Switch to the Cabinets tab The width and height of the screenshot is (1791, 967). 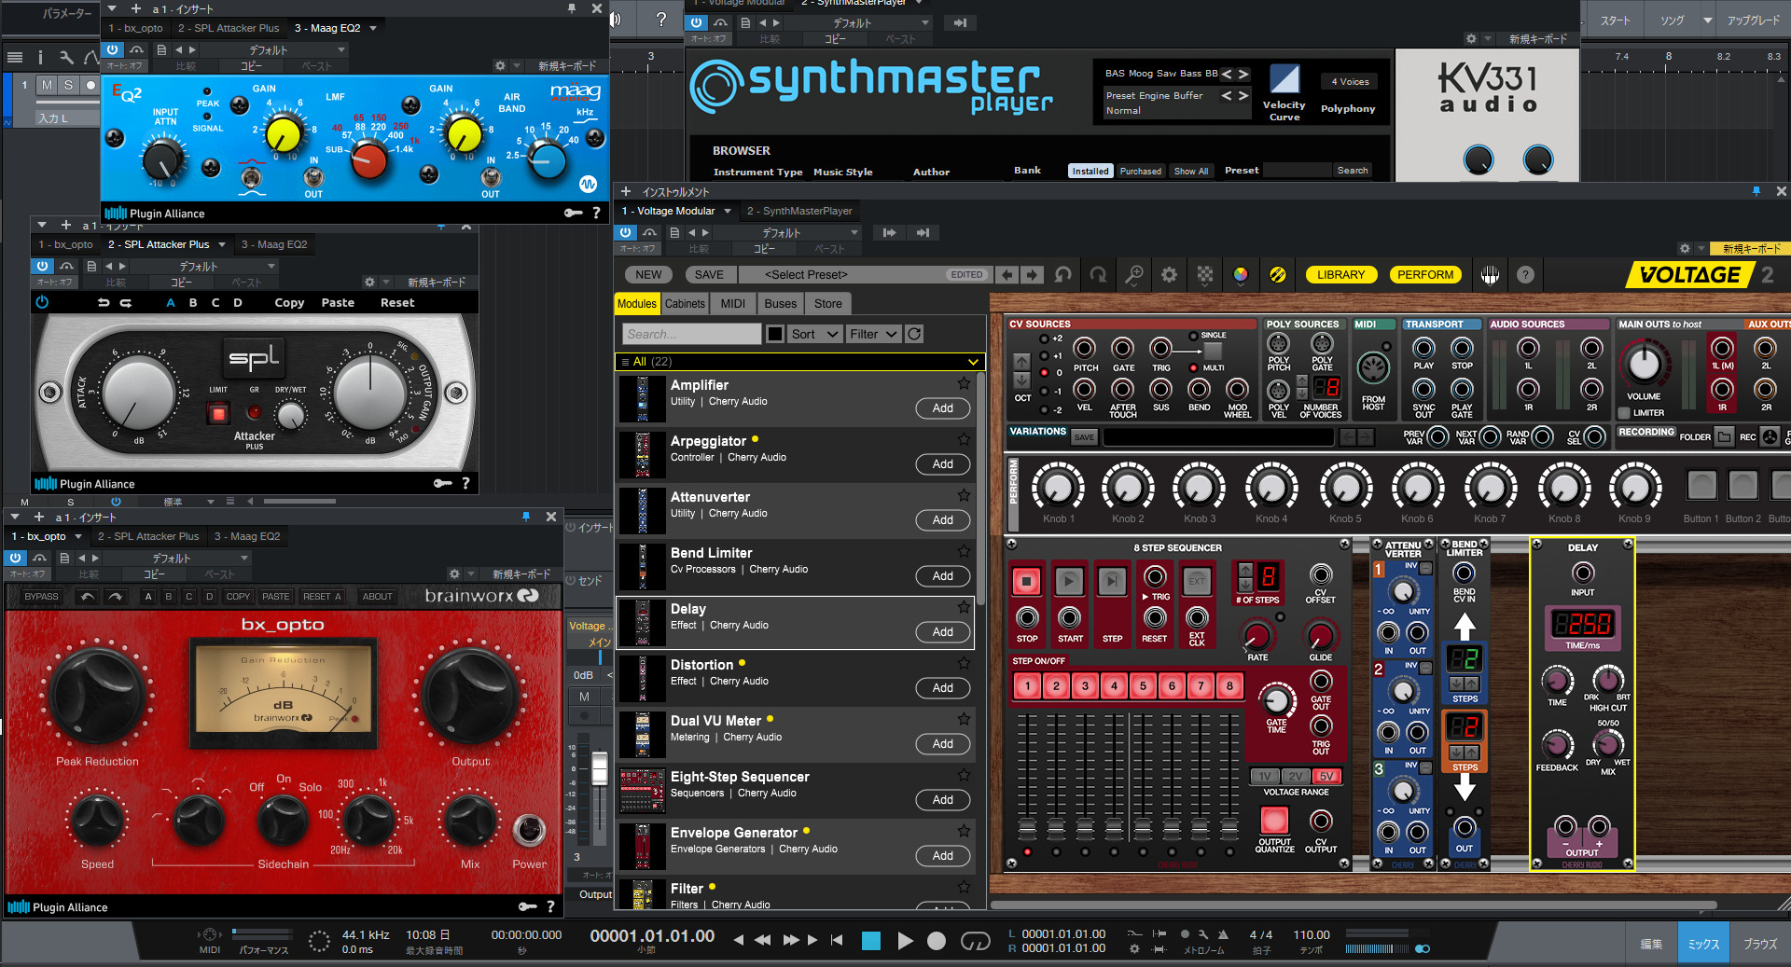coord(685,304)
